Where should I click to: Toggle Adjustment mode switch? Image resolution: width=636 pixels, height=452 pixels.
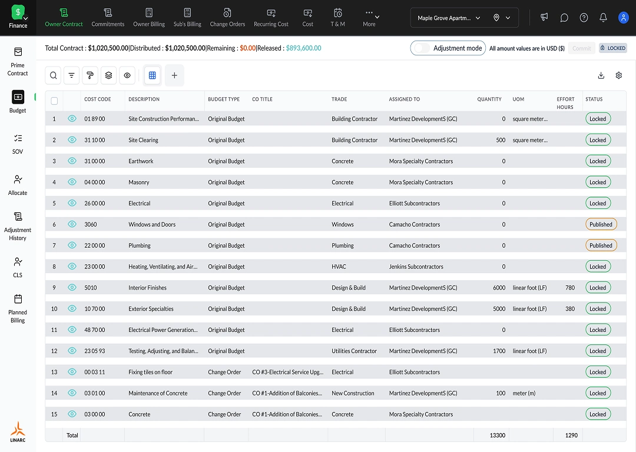(x=422, y=48)
